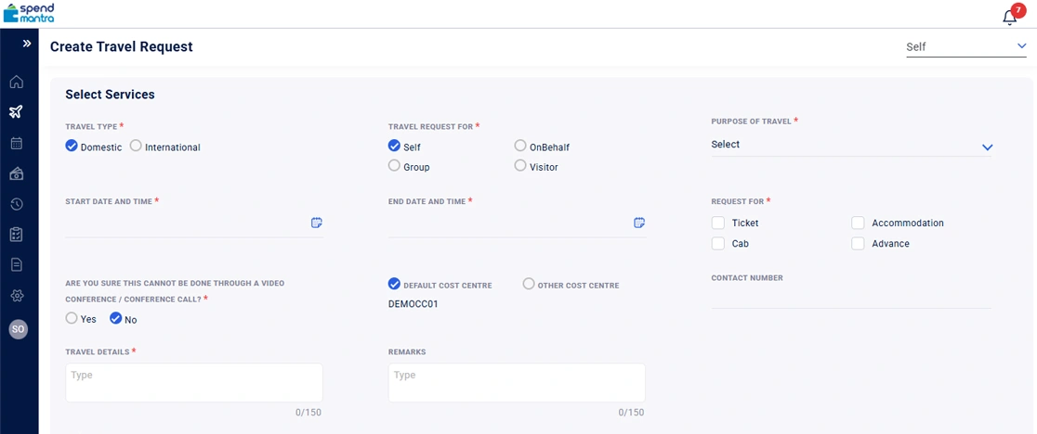1037x434 pixels.
Task: Expand the sidebar with double-chevron icon
Action: pos(26,44)
